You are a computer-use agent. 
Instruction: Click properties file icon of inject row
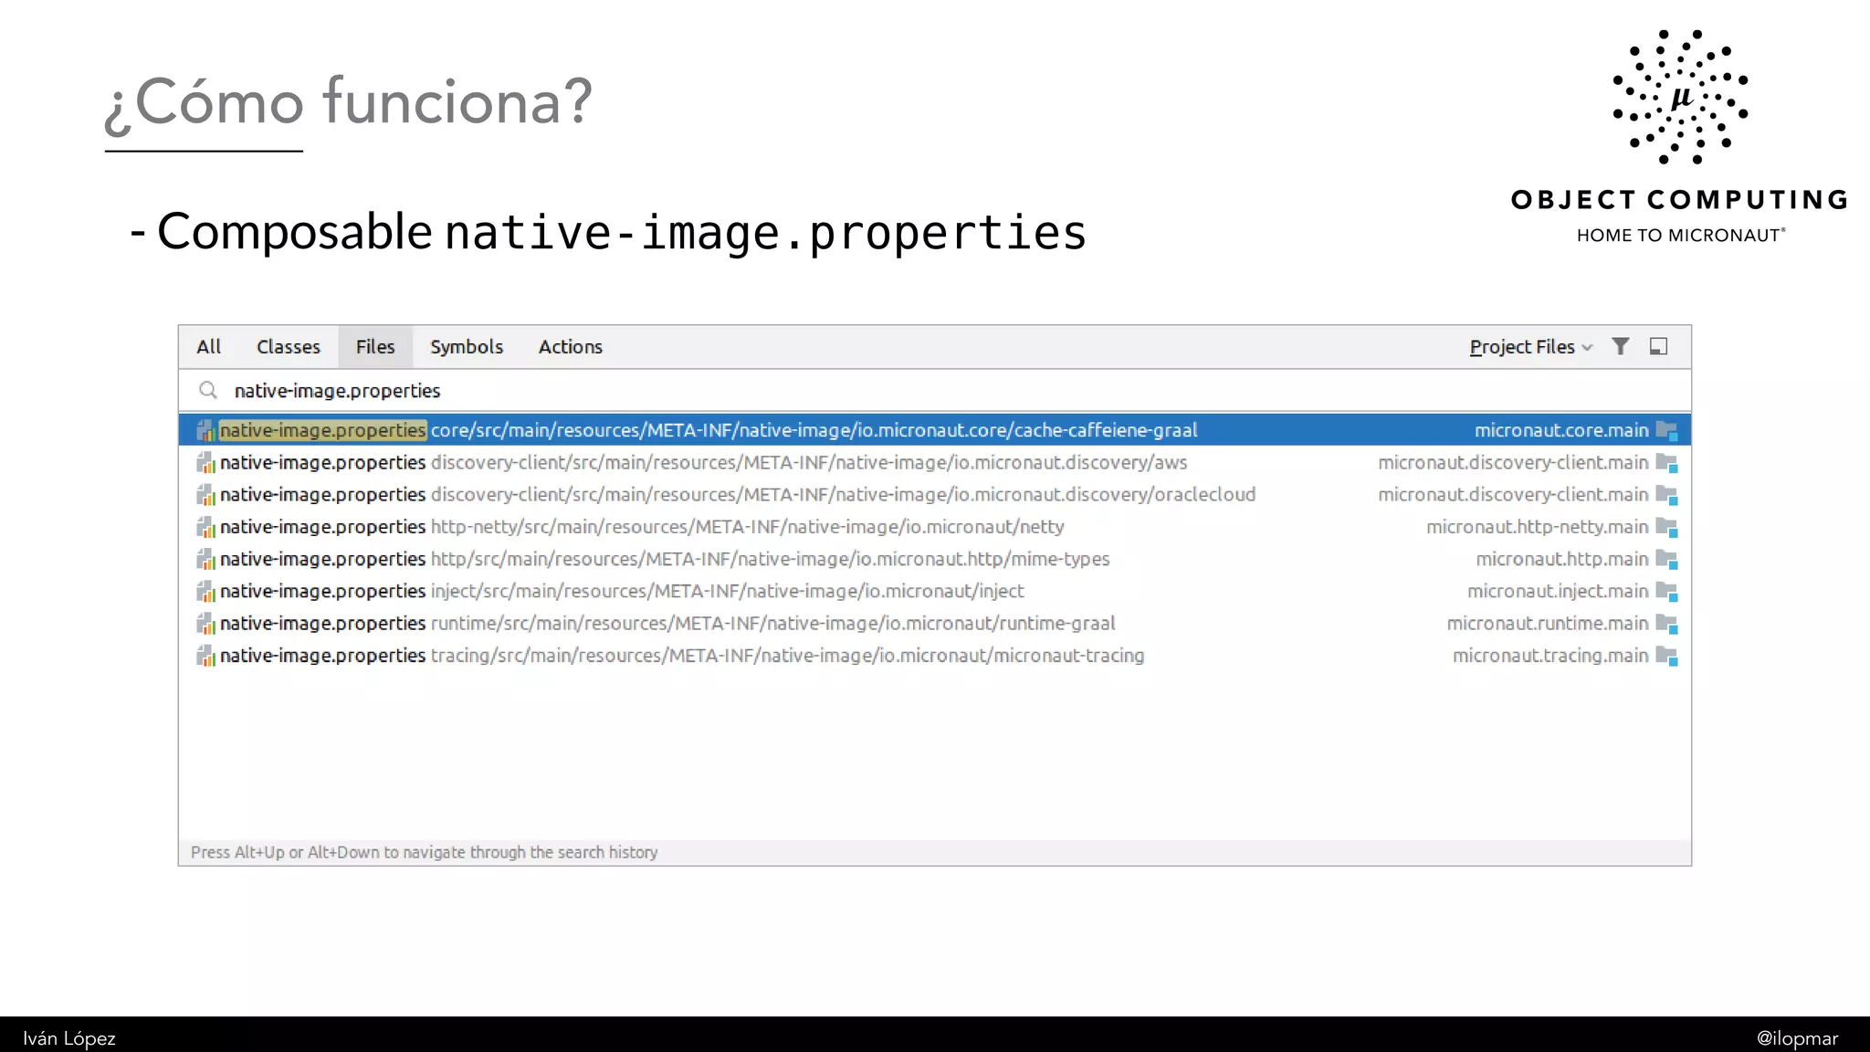click(x=206, y=592)
